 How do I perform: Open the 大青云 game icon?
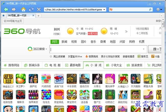click(x=97, y=79)
